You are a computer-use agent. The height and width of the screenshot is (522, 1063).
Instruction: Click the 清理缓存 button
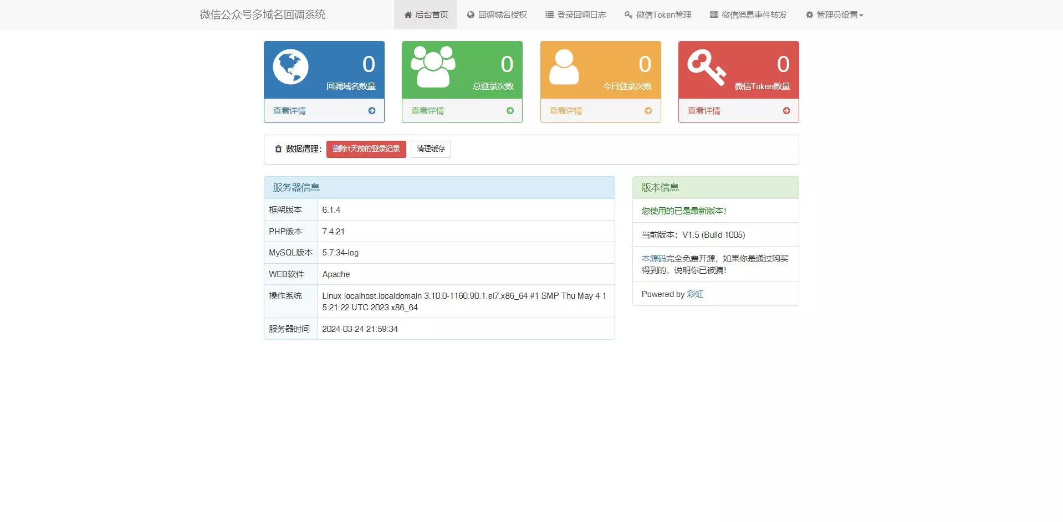pyautogui.click(x=431, y=149)
